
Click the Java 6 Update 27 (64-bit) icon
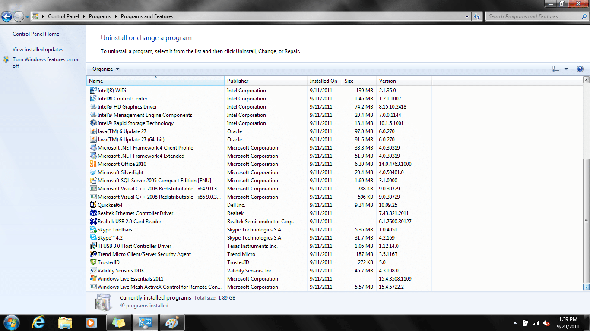(93, 140)
